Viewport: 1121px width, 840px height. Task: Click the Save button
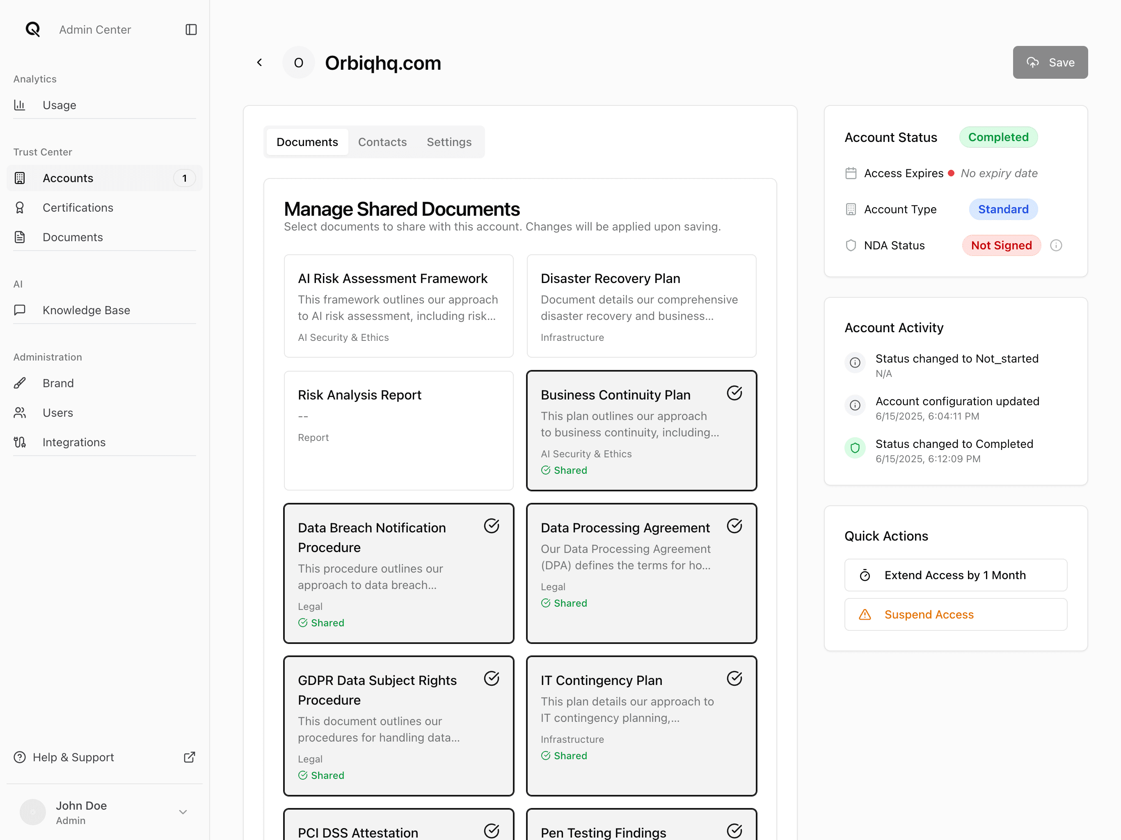[1050, 62]
